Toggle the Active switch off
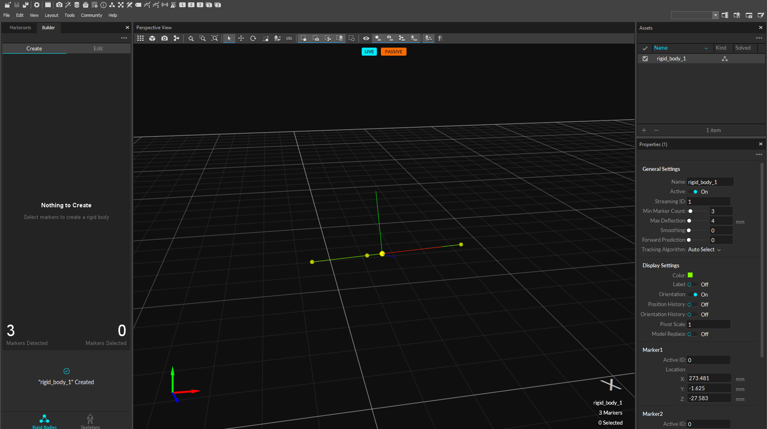Viewport: 767px width, 429px height. pos(693,192)
